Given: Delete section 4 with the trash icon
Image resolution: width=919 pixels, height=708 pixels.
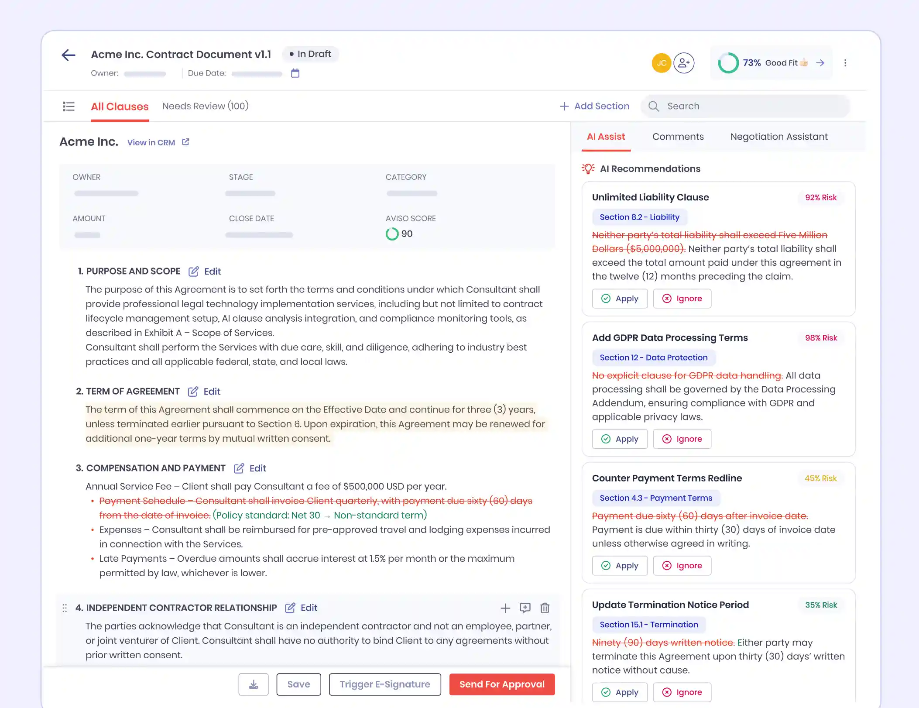Looking at the screenshot, I should [545, 608].
